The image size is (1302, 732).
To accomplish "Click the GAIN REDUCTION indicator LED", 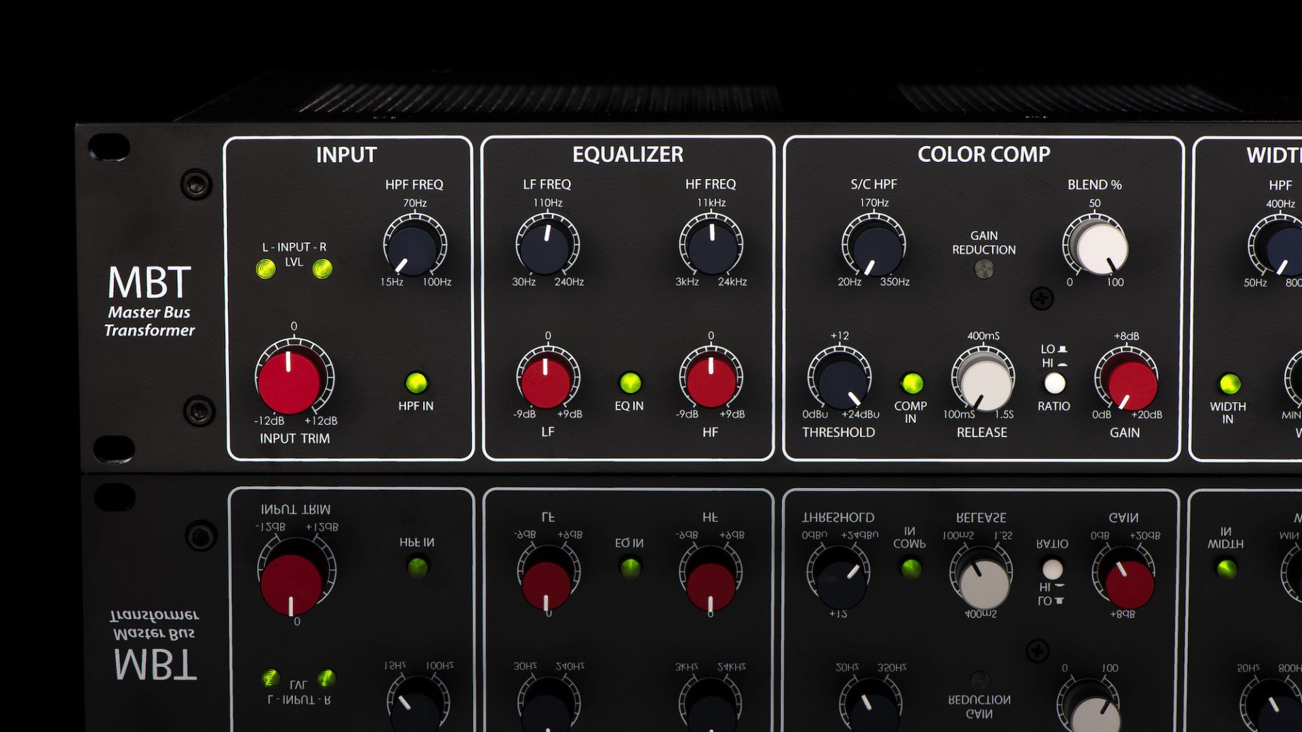I will pos(983,270).
